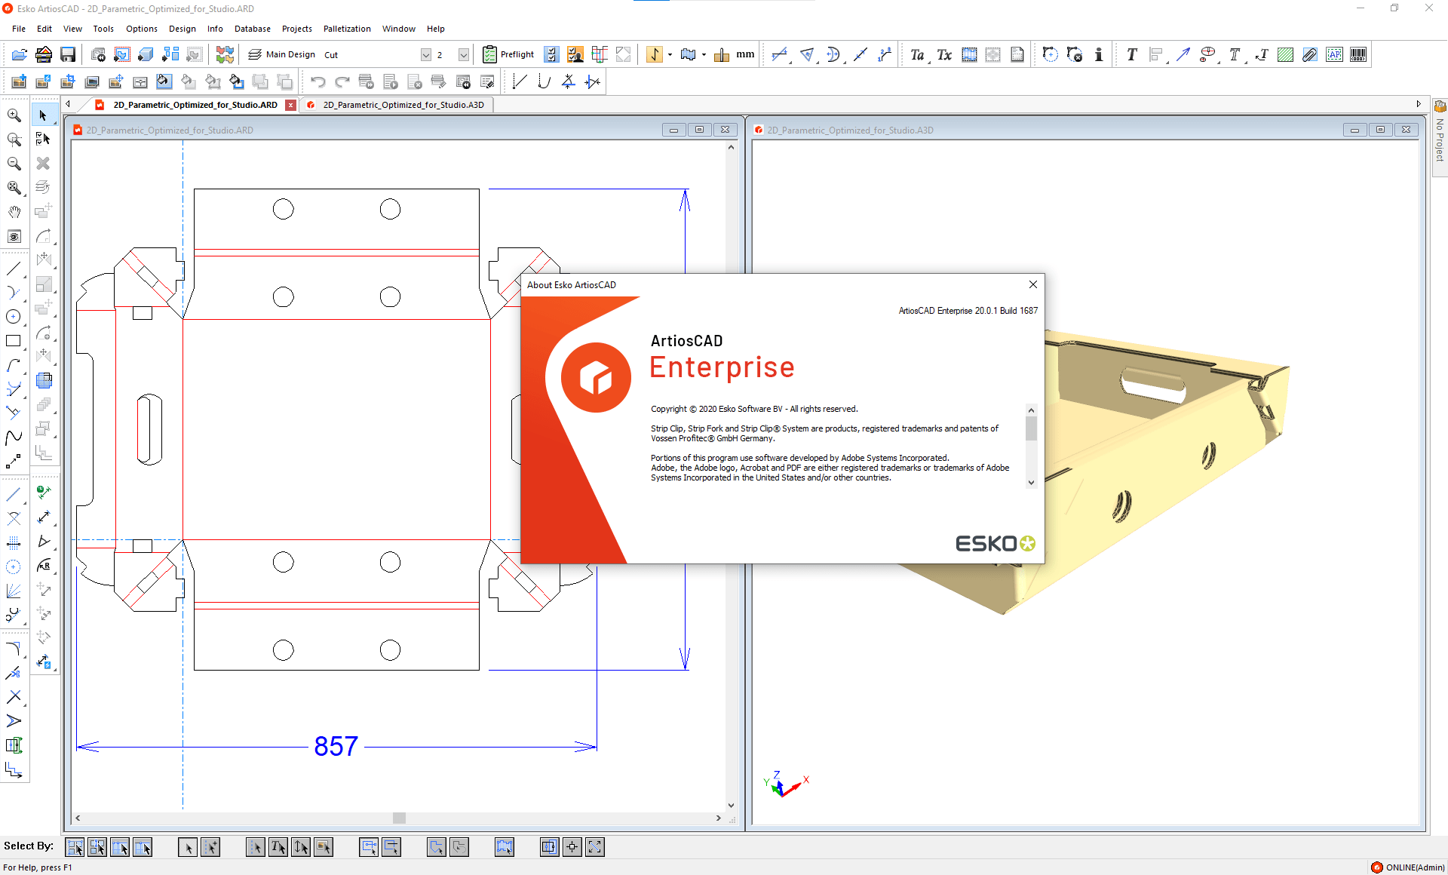Image resolution: width=1448 pixels, height=875 pixels.
Task: Toggle the select dimensions filter button
Action: tap(301, 847)
